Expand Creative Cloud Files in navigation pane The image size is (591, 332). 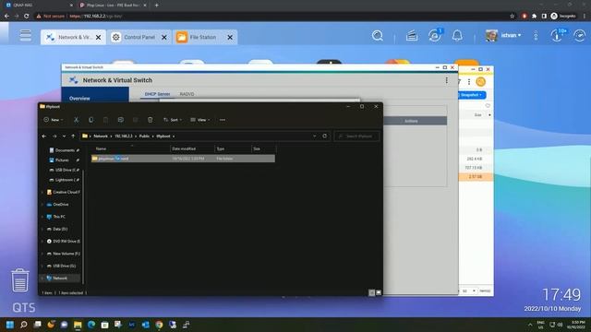tap(42, 193)
